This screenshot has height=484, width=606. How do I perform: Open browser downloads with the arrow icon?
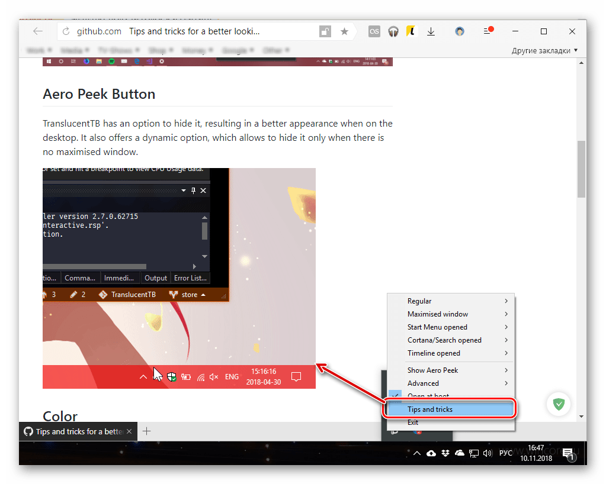[431, 31]
